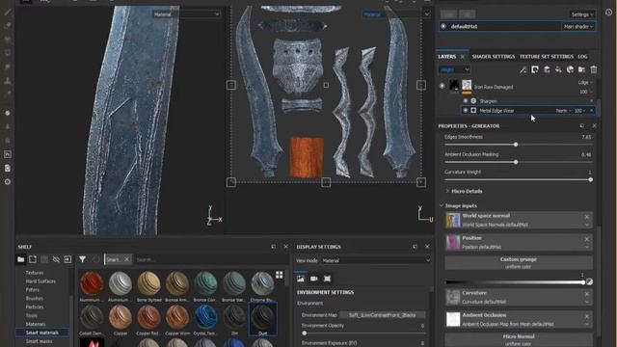The width and height of the screenshot is (617, 347).
Task: Click the add paint layer icon
Action: pos(547,69)
